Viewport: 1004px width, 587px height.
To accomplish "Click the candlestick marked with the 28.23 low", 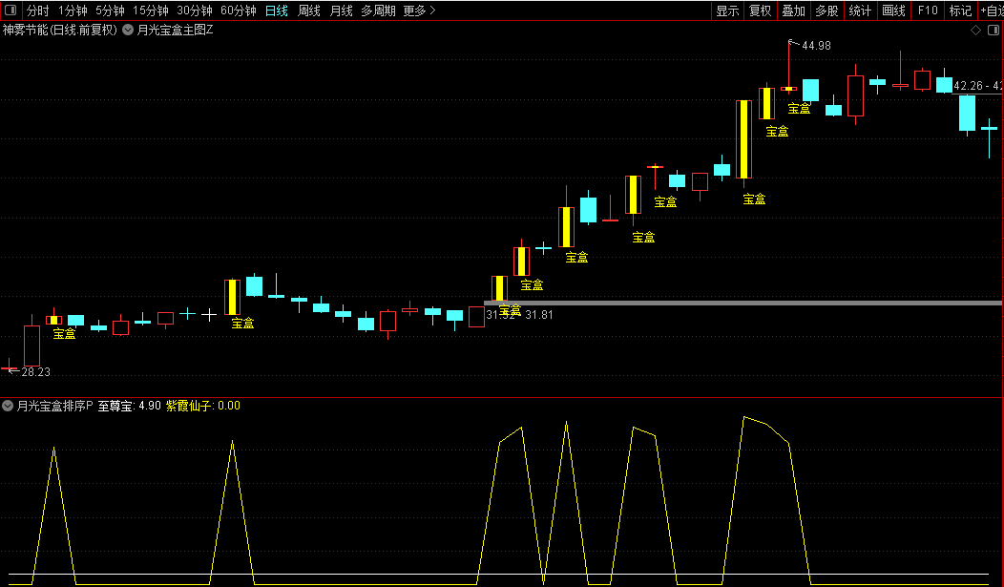I will tap(9, 367).
